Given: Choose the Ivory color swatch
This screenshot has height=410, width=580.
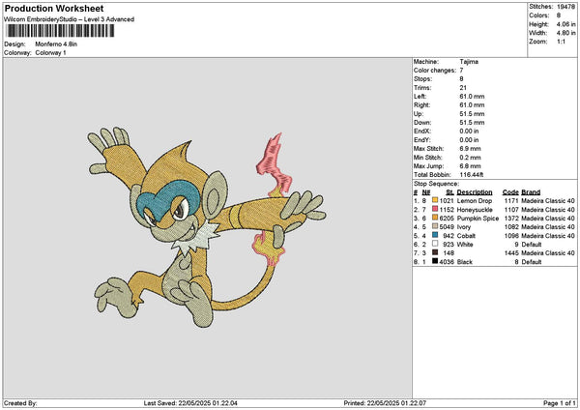Looking at the screenshot, I should click(x=435, y=227).
